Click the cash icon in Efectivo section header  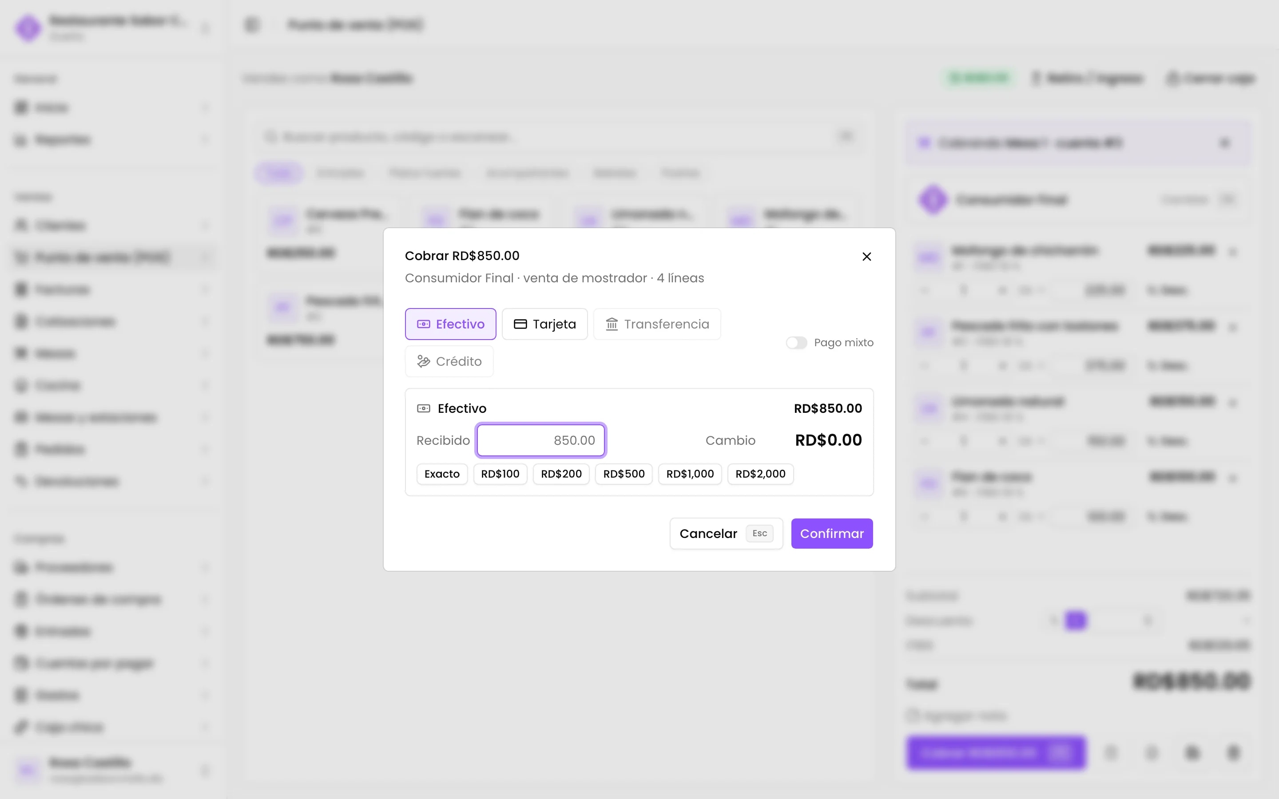[x=423, y=408]
